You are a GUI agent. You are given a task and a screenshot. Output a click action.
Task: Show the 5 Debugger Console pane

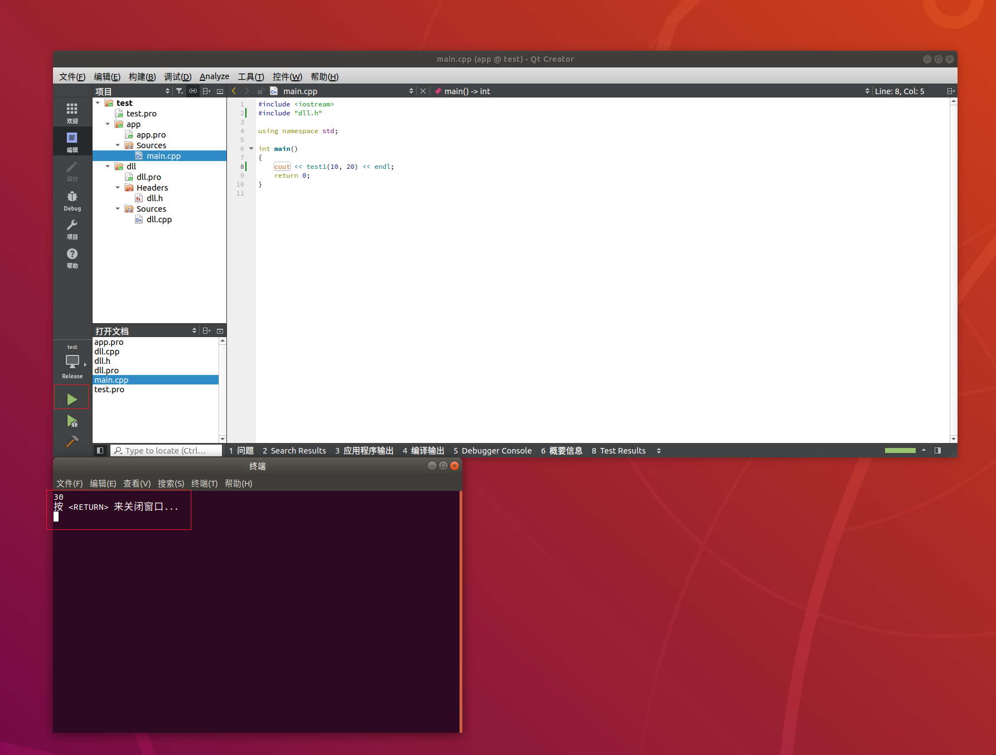pos(492,450)
